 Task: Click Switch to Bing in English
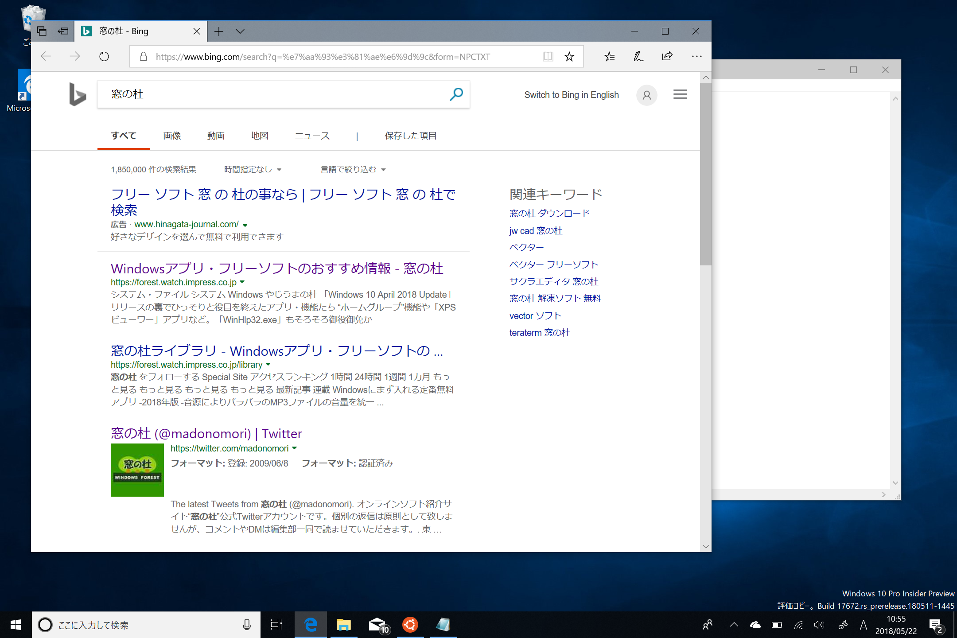tap(571, 95)
